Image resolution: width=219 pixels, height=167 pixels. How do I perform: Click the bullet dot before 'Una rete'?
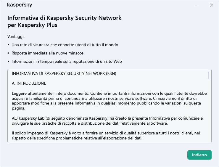click(x=9, y=45)
